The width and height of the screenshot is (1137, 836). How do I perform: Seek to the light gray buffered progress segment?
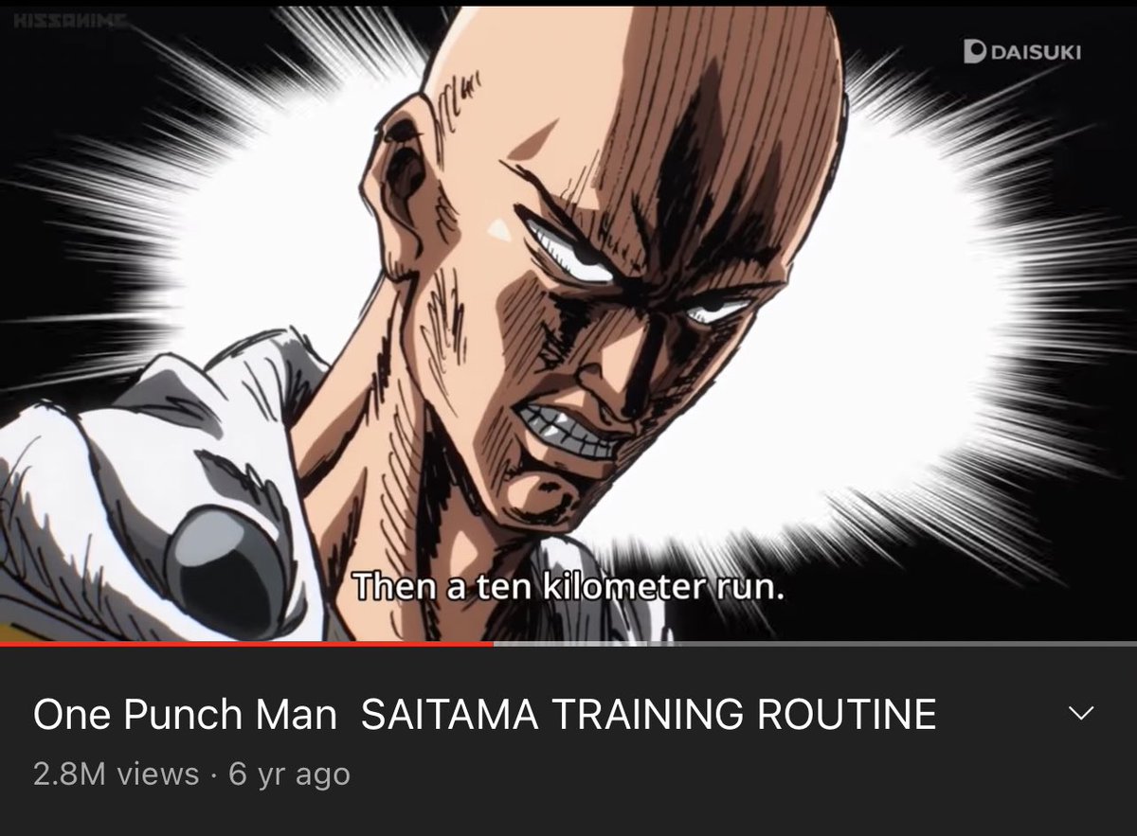click(x=571, y=644)
